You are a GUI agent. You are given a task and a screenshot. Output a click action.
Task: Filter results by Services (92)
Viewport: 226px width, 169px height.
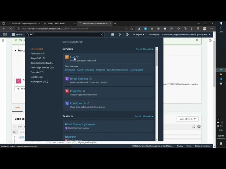[37, 49]
